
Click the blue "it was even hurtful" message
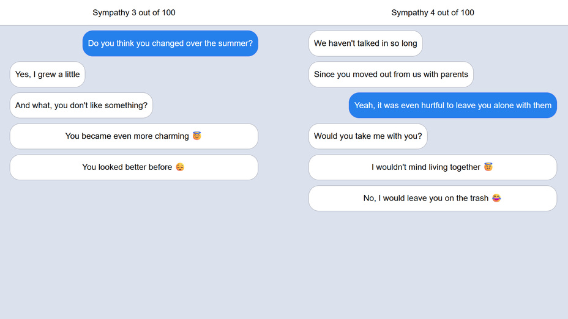453,106
